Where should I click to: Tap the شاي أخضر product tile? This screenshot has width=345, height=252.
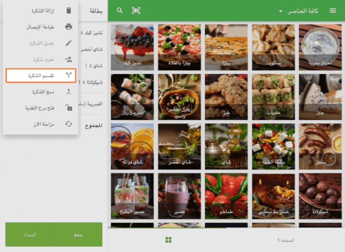(x=179, y=146)
